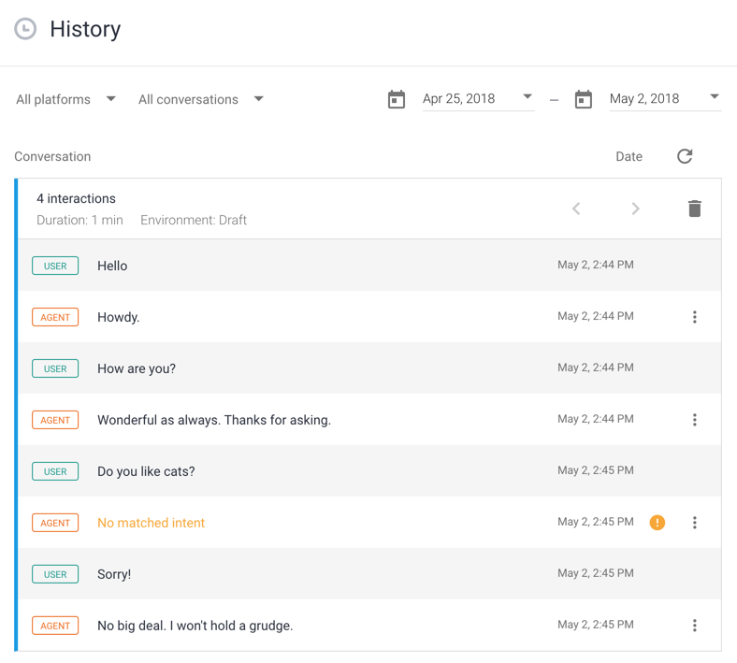Click the orange warning icon

point(658,523)
